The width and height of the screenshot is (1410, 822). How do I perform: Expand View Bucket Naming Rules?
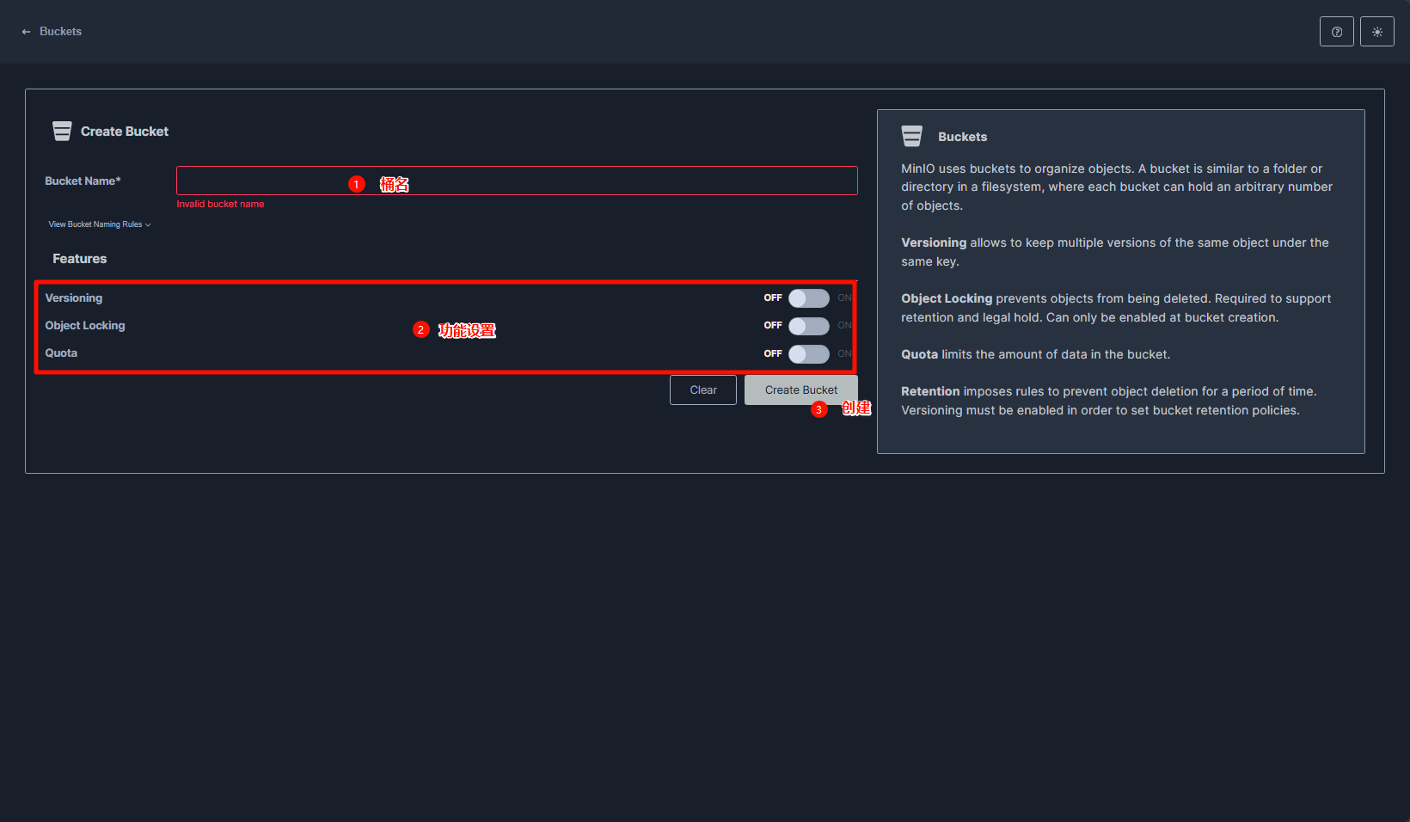click(x=99, y=224)
